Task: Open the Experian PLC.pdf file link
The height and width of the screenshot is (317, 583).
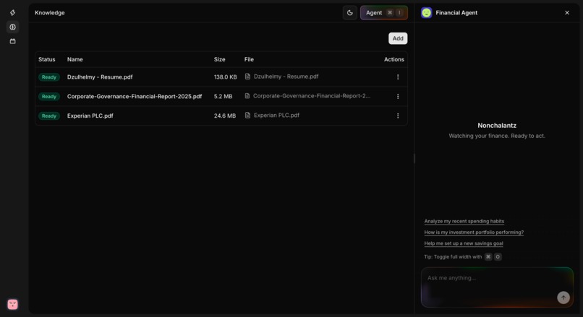Action: pyautogui.click(x=276, y=115)
